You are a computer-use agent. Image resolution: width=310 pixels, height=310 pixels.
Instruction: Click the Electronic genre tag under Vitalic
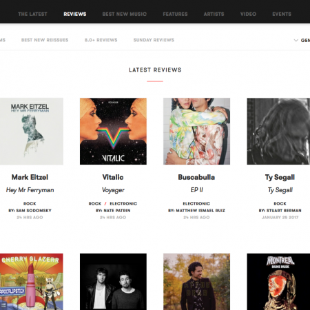point(123,204)
